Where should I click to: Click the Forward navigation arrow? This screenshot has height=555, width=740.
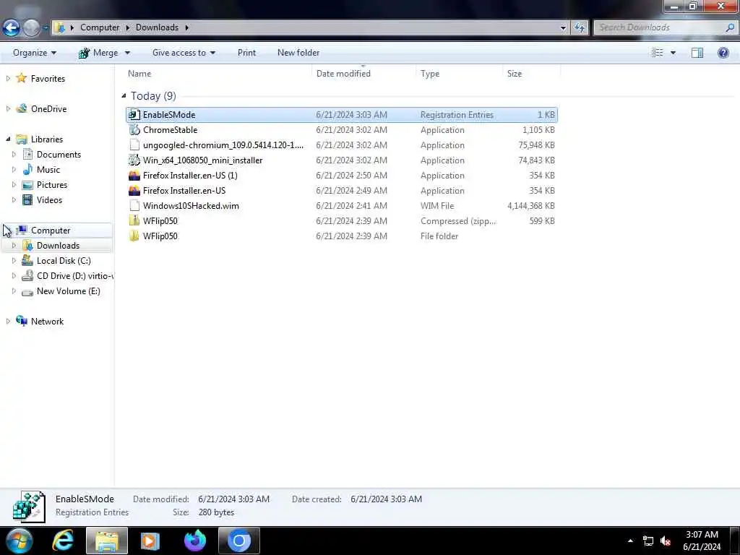[x=31, y=28]
